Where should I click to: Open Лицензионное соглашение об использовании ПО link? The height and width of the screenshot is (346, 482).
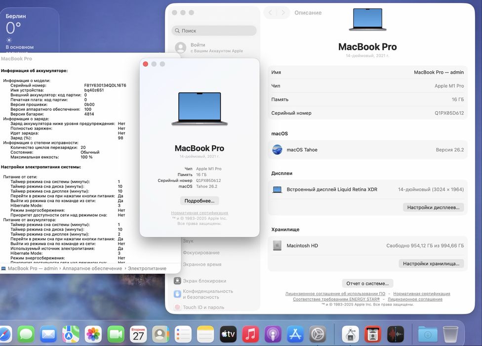(335, 294)
